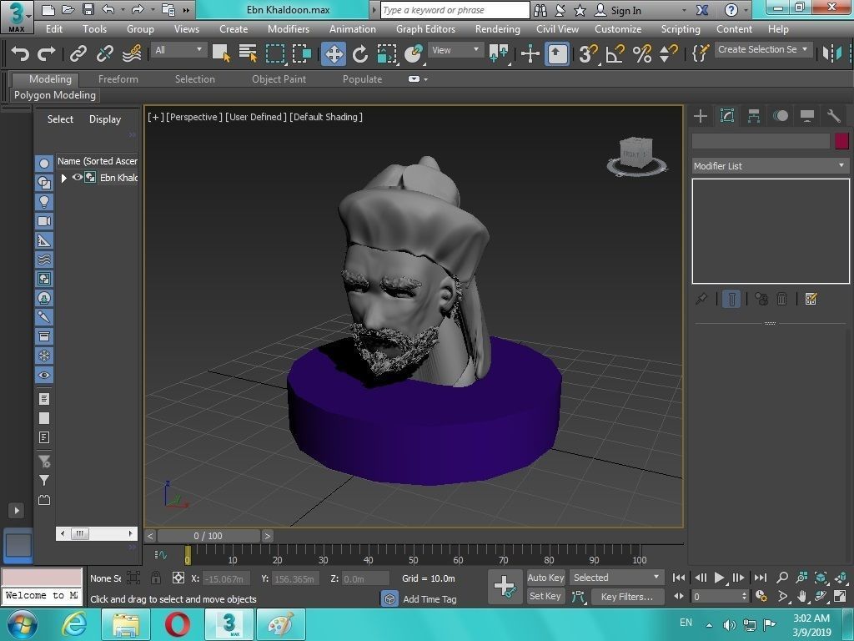This screenshot has height=641, width=854.
Task: Click the Bind to Space Warp icon
Action: 132,53
